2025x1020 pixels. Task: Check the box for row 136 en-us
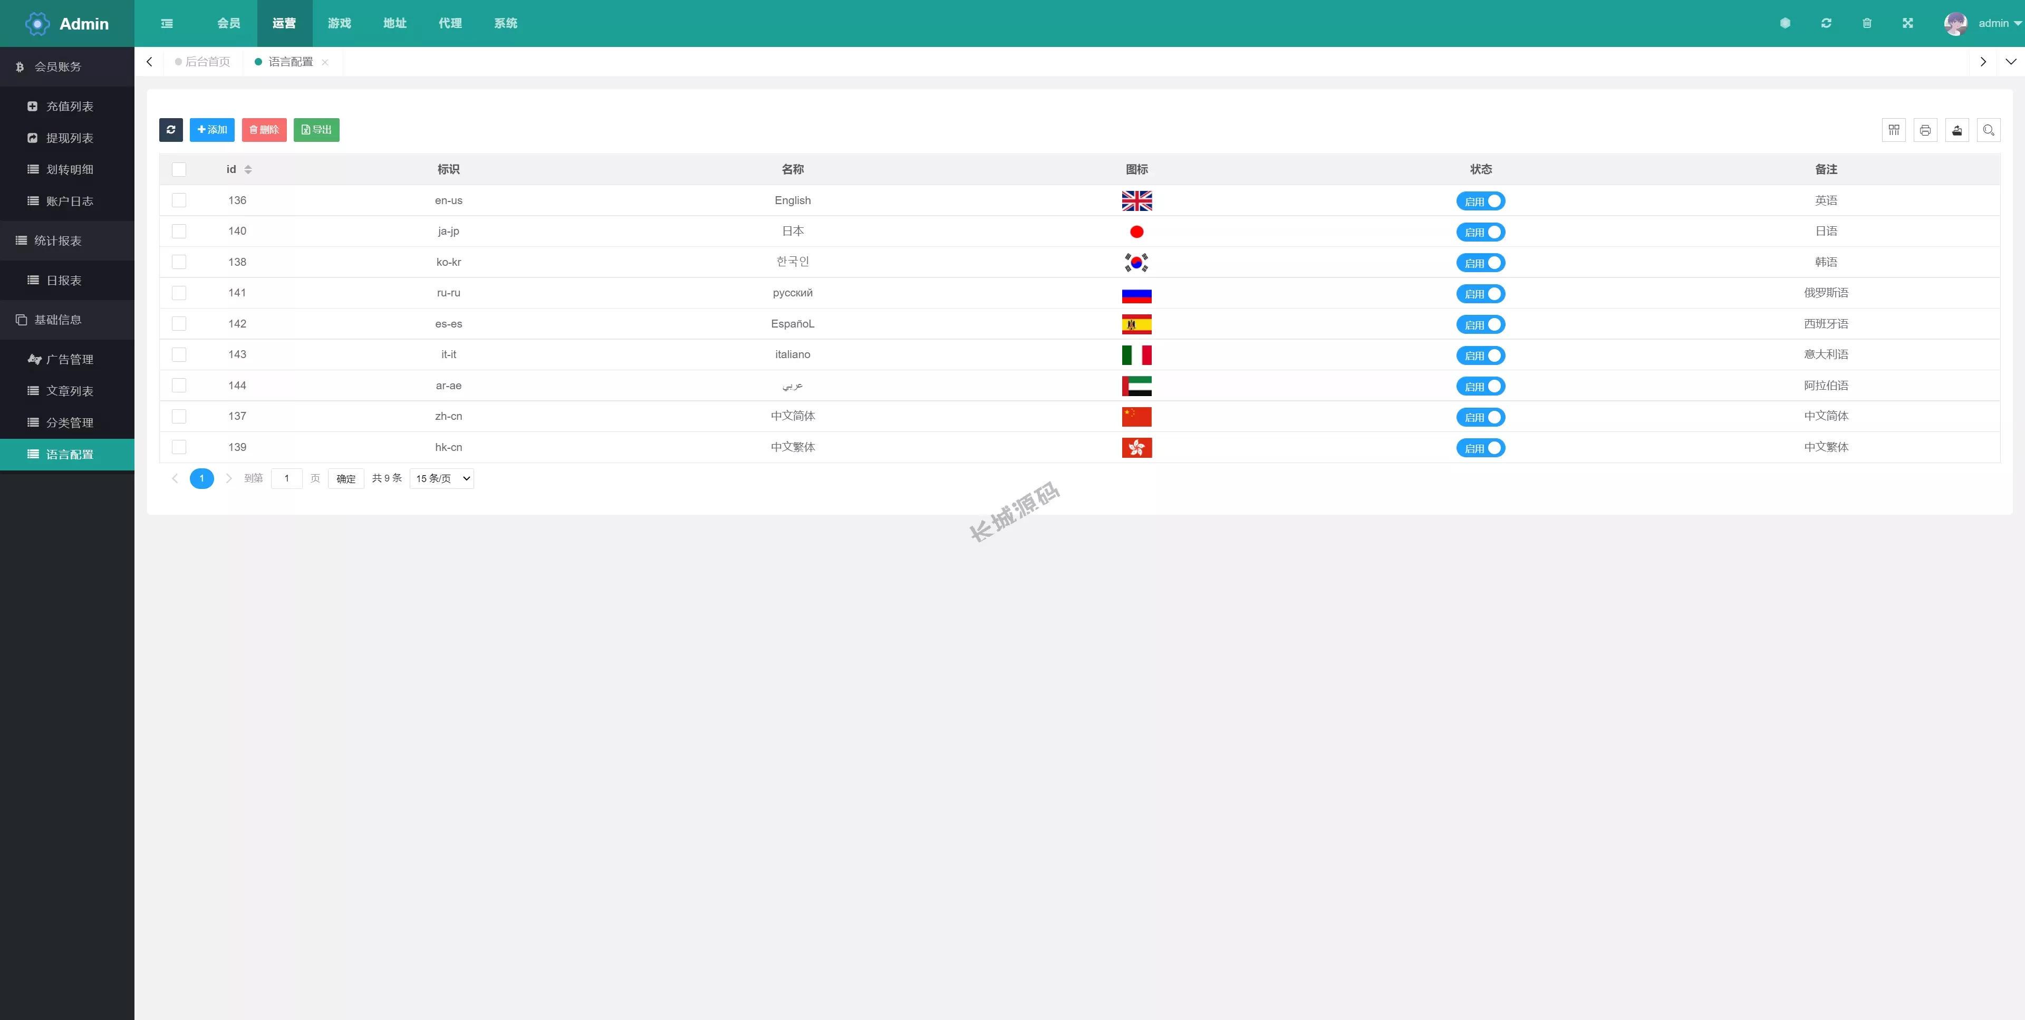coord(179,200)
